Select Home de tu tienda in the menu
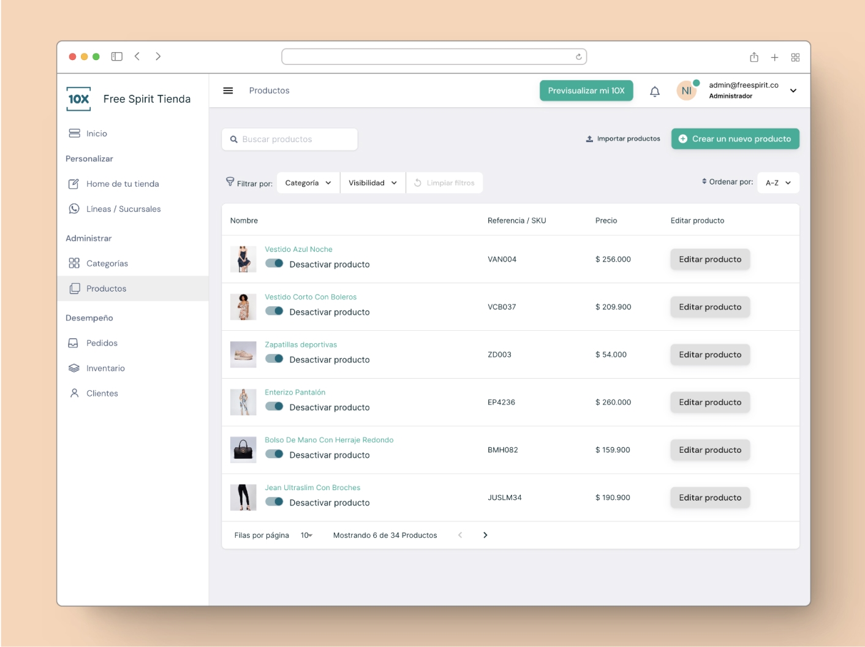This screenshot has height=647, width=865. click(x=123, y=184)
